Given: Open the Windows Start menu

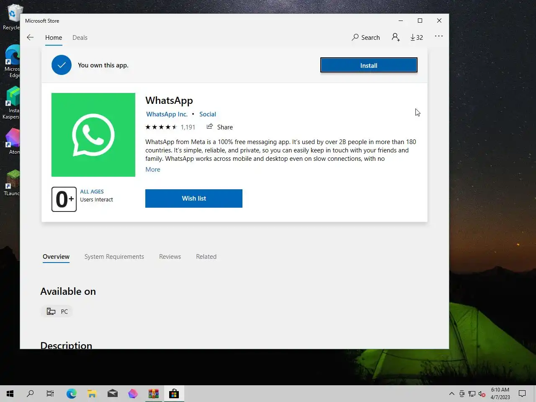Looking at the screenshot, I should pyautogui.click(x=10, y=394).
